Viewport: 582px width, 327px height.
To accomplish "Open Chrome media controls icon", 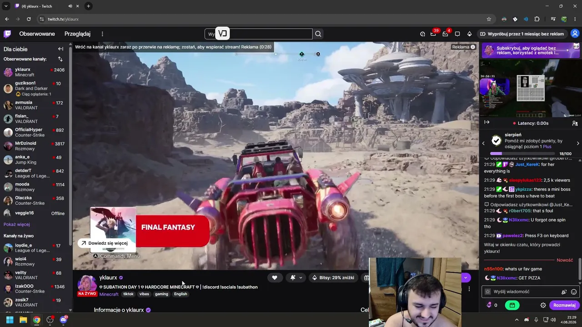I will coord(553,19).
